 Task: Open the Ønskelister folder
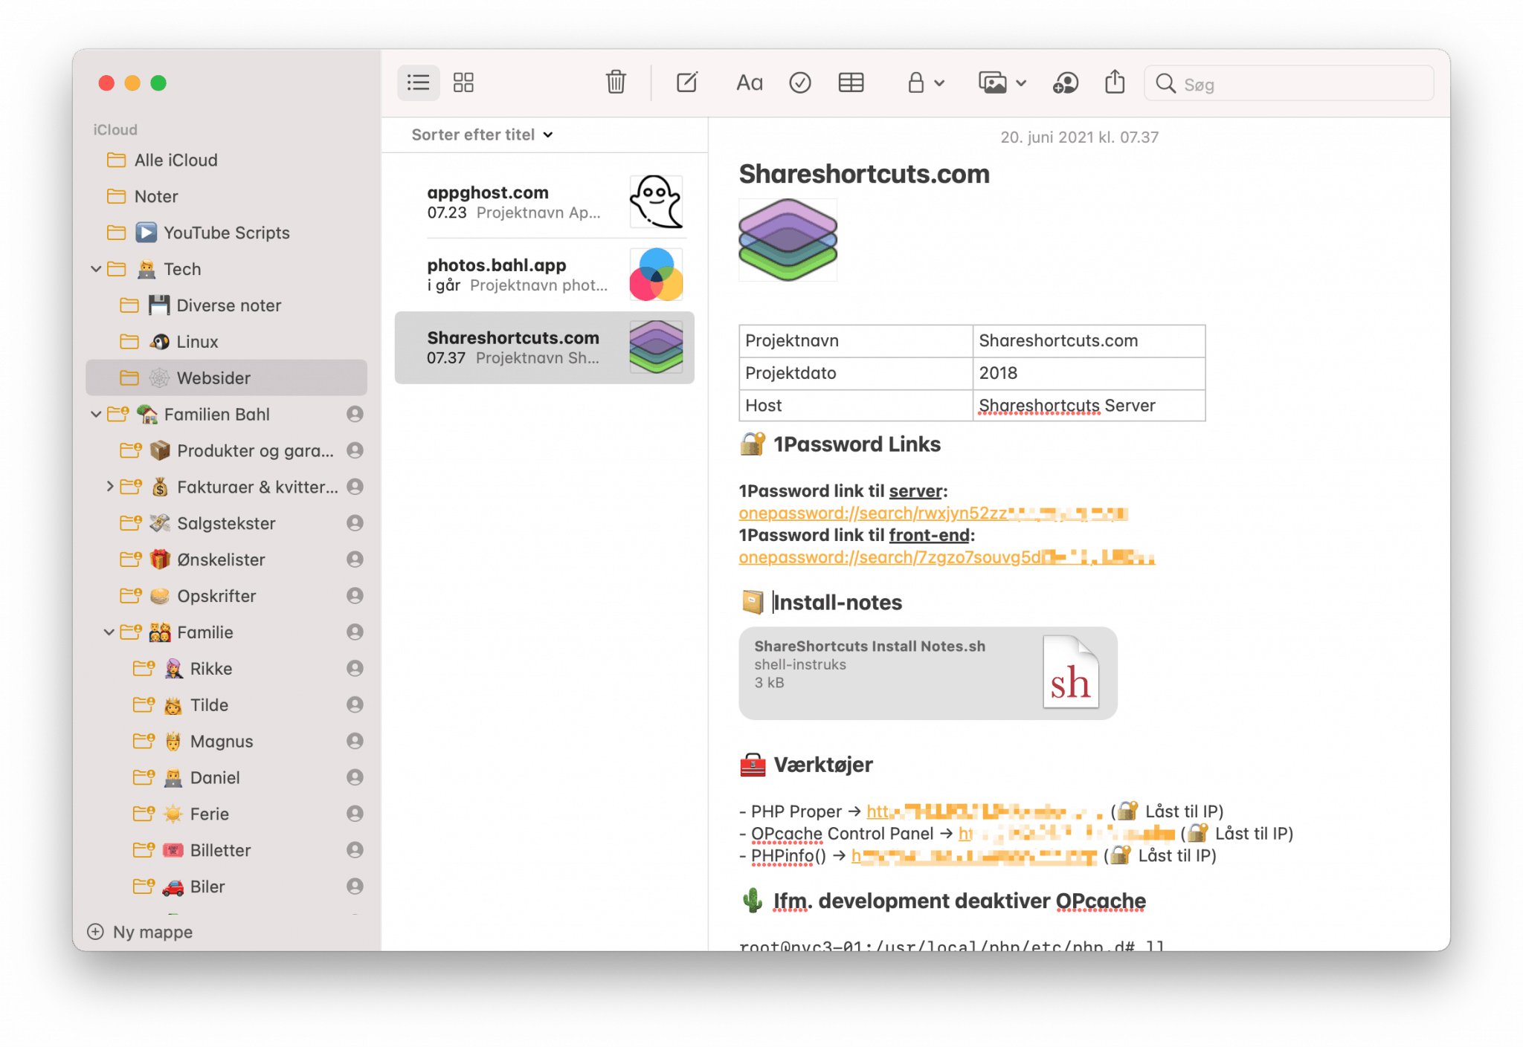227,560
